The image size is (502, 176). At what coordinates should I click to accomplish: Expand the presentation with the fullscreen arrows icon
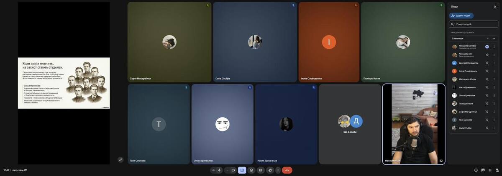[x=120, y=159]
